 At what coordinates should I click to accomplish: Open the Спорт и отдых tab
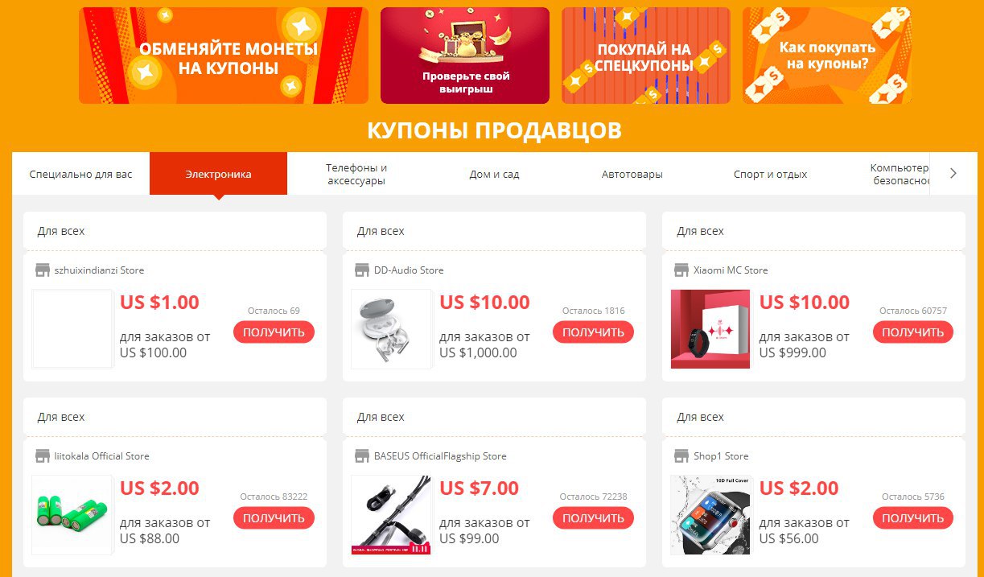(770, 174)
